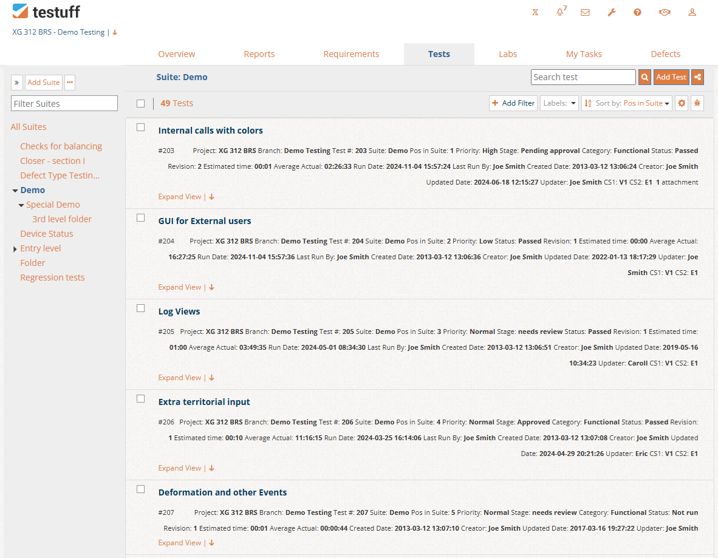This screenshot has width=718, height=558.
Task: Click arrow next to Expand View for test #203
Action: tap(211, 197)
